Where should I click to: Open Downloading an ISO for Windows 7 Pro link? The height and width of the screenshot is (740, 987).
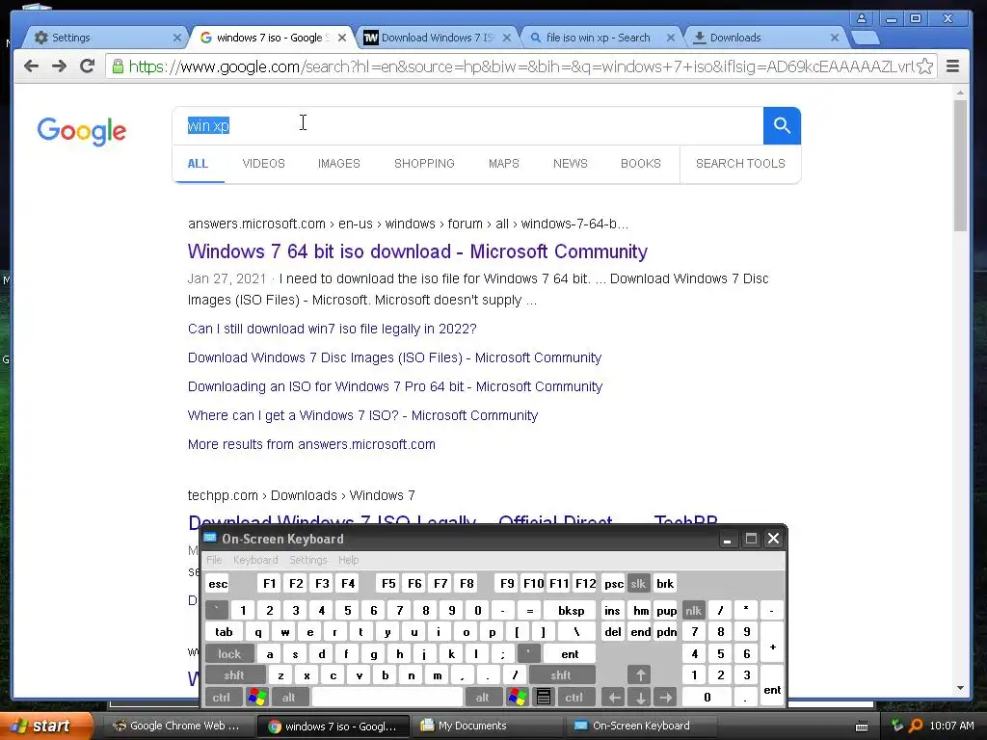click(395, 386)
